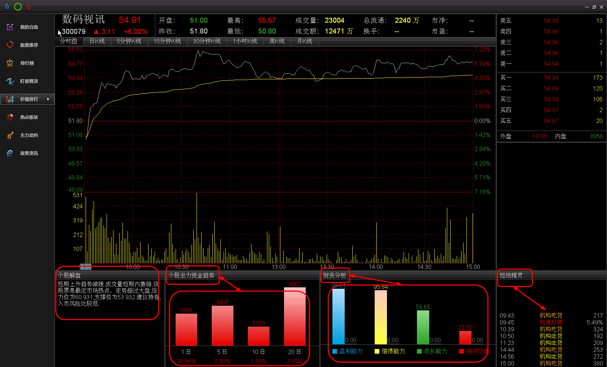The height and width of the screenshot is (367, 607).
Task: Click the 短线精灵 panel title
Action: (511, 275)
